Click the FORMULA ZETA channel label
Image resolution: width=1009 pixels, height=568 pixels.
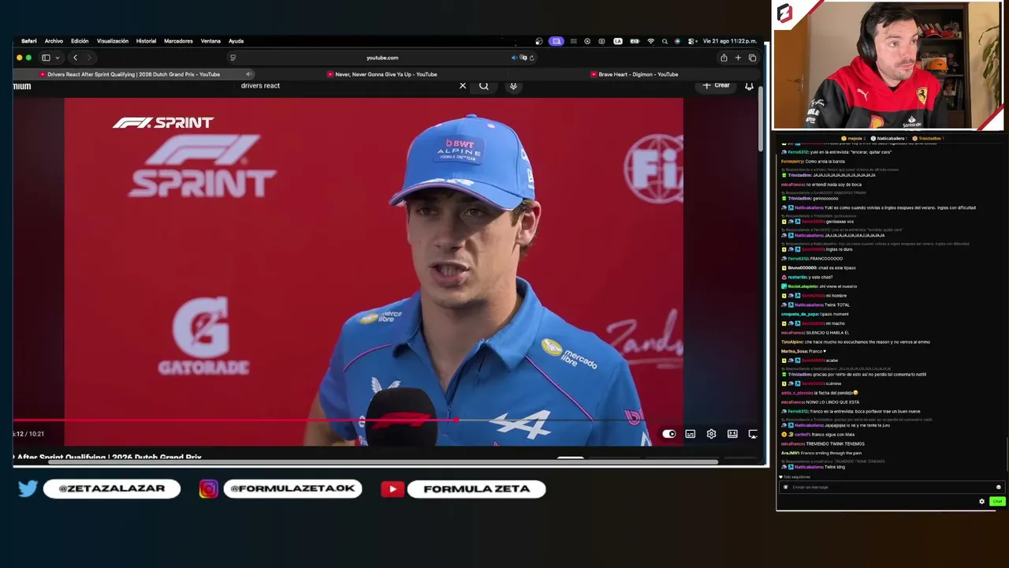click(x=476, y=489)
